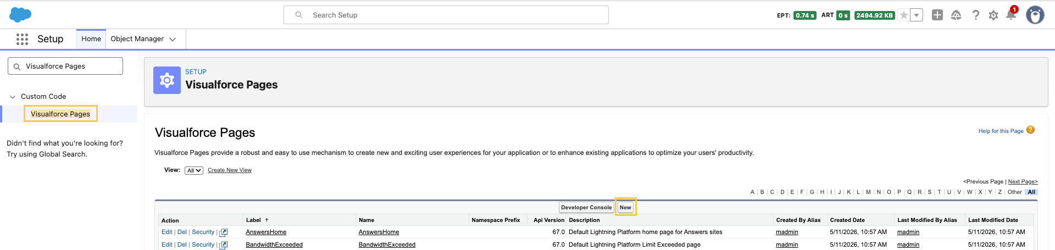This screenshot has width=1055, height=250.
Task: Open the View All dropdown
Action: 194,171
